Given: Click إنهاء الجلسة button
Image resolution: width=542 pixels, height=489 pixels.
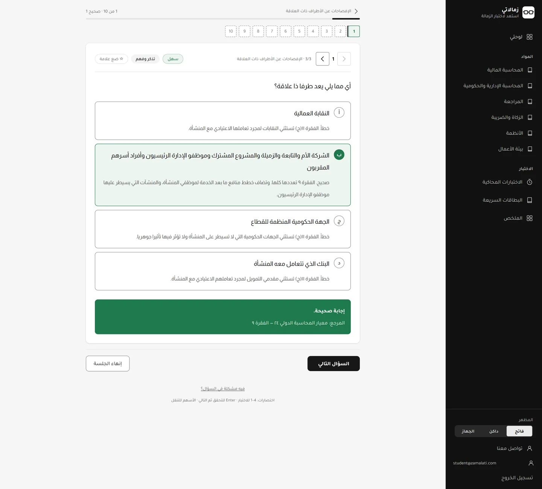Looking at the screenshot, I should tap(108, 363).
